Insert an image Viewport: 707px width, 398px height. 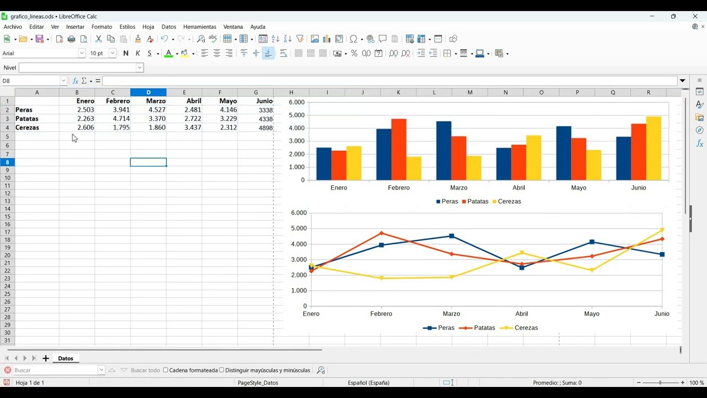(315, 39)
